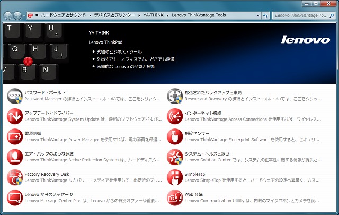The image size is (339, 215).
Task: Launch the System Health Solution Center icon
Action: click(175, 157)
